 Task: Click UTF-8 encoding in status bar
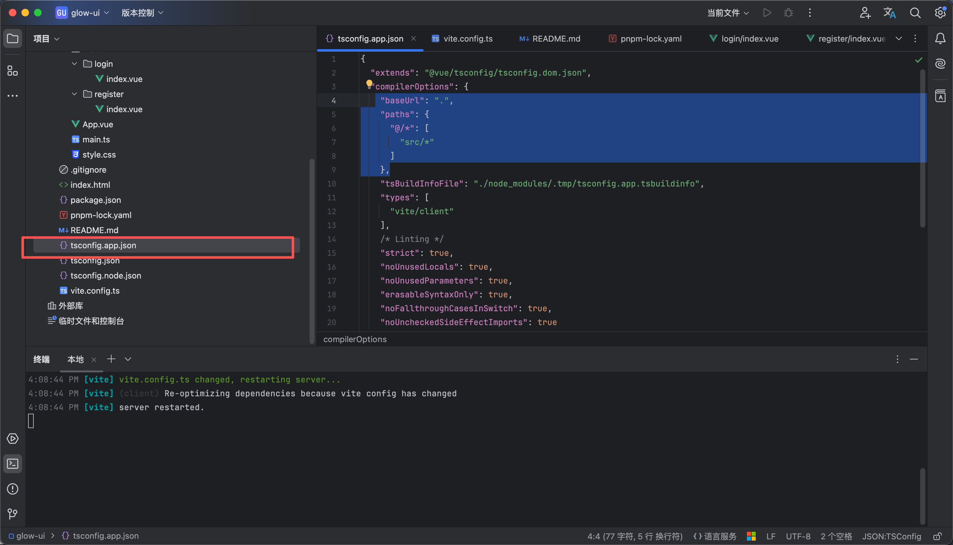798,536
